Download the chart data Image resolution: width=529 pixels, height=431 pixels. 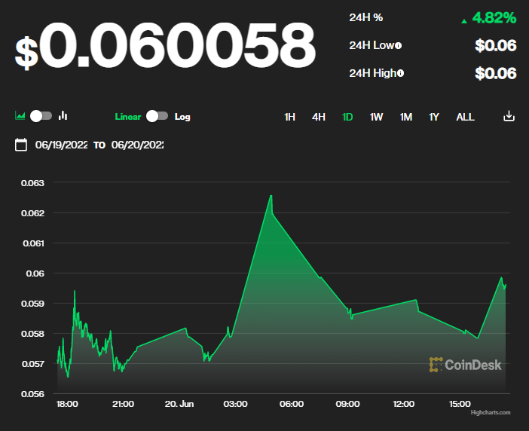pyautogui.click(x=509, y=116)
